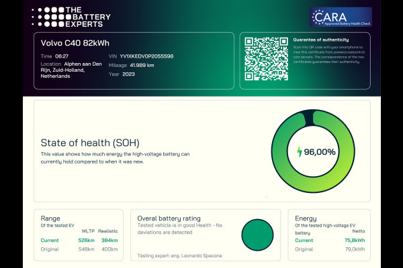Click the 'Current' label in Energy card
The height and width of the screenshot is (268, 403).
(304, 241)
